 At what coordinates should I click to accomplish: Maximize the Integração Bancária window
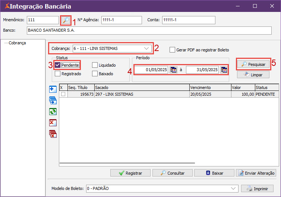coord(255,6)
